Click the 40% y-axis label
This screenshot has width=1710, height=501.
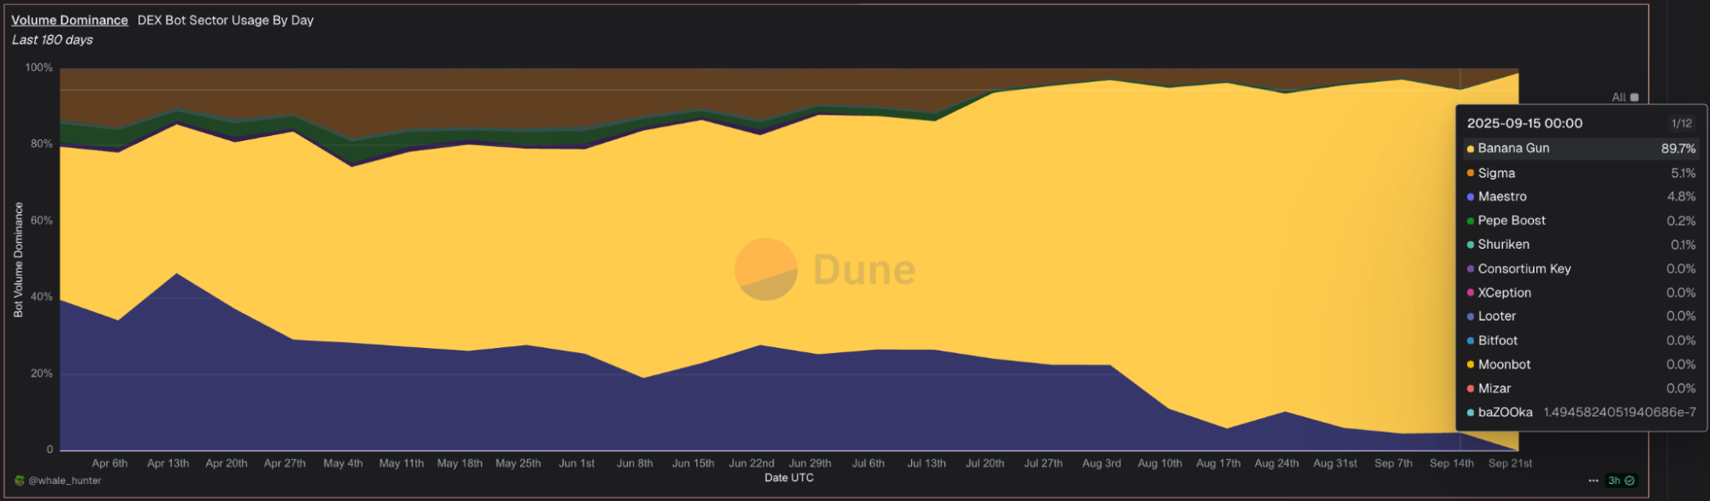pos(42,297)
